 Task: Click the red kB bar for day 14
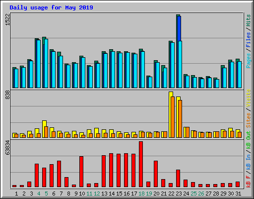(x=111, y=170)
